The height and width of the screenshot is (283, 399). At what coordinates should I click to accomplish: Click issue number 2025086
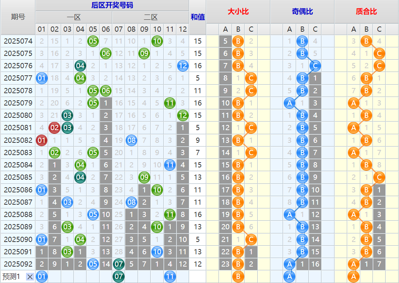click(18, 190)
